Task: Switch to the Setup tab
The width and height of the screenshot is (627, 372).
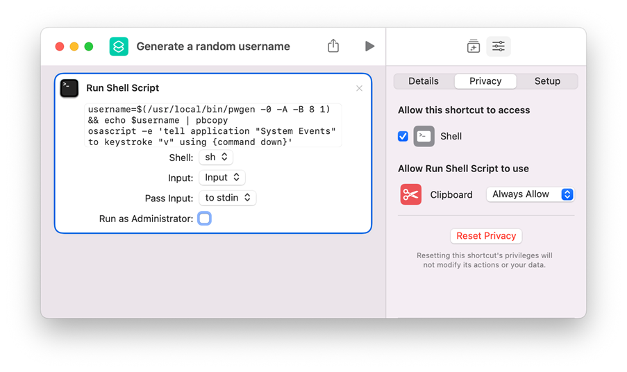Action: [x=547, y=81]
